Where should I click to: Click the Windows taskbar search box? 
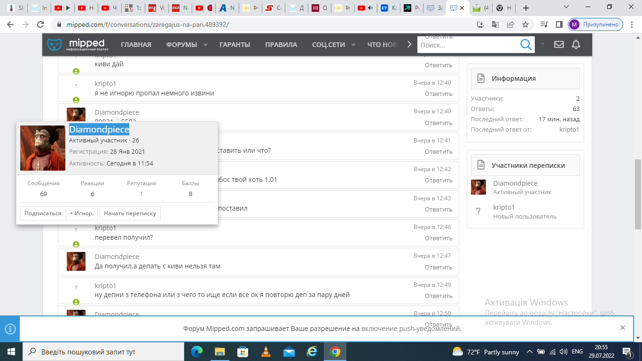point(103,352)
